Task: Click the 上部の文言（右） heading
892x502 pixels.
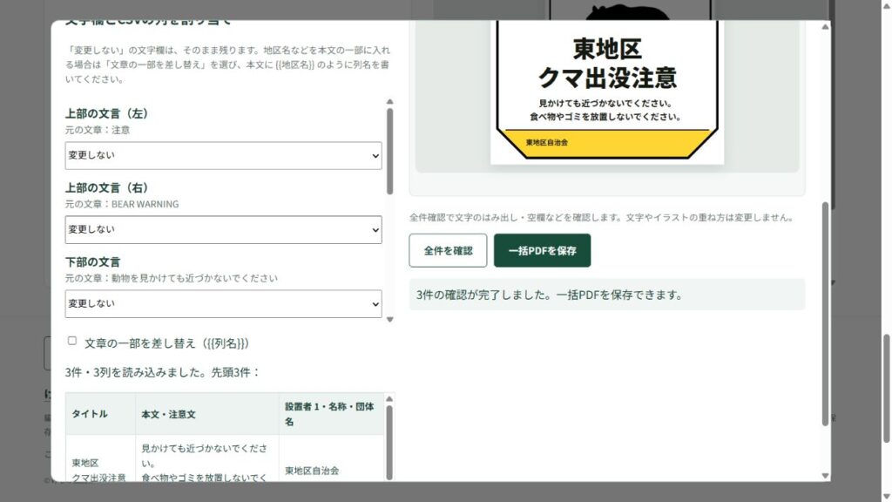Action: [x=107, y=187]
